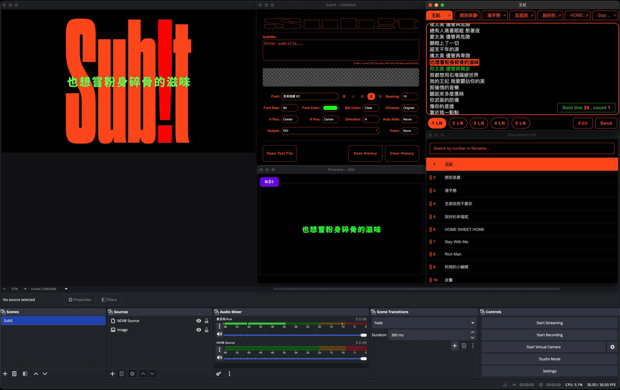620x390 pixels.
Task: Add a new source in the Sources panel
Action: pos(112,374)
